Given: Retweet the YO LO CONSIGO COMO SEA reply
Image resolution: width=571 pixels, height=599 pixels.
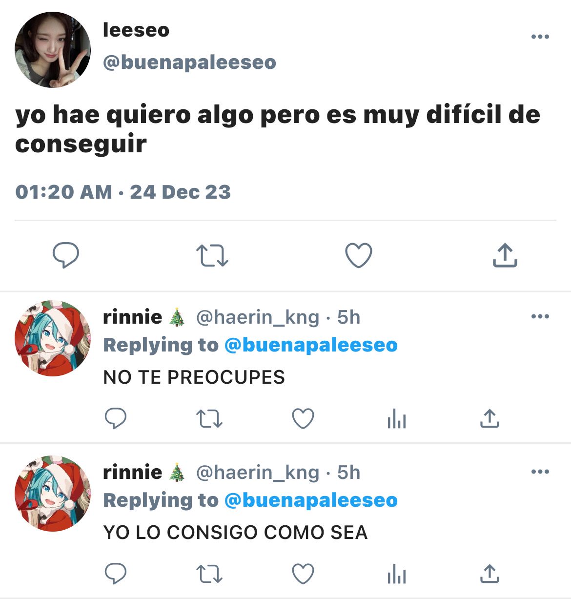Looking at the screenshot, I should [x=209, y=574].
